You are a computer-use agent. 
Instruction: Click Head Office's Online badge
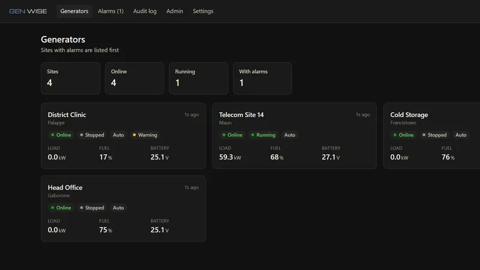coord(61,208)
